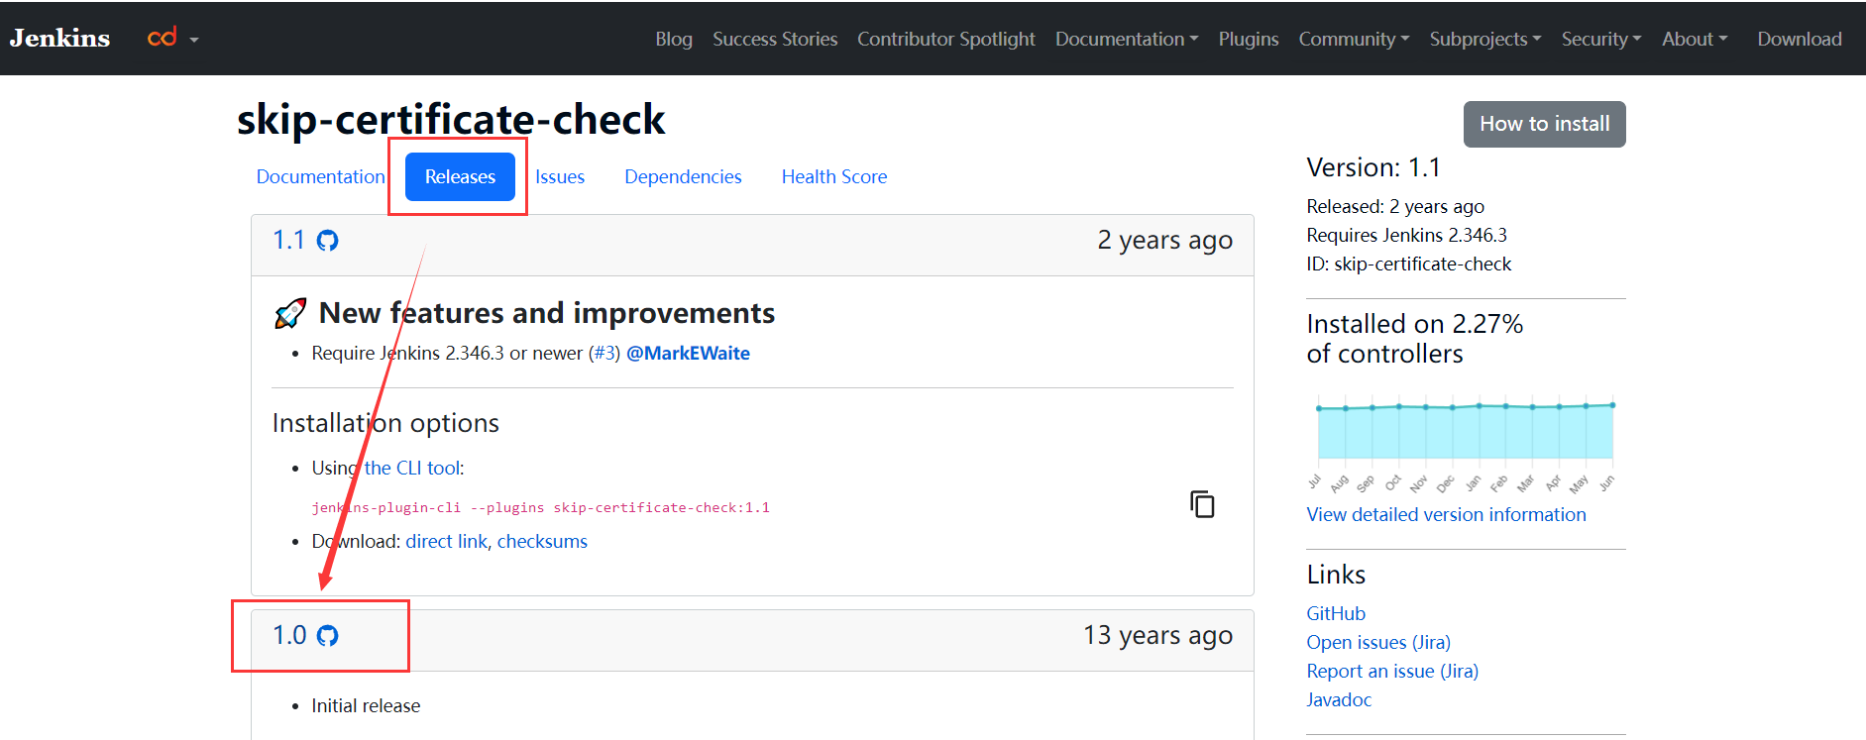Open the Plugins nav link
The height and width of the screenshot is (740, 1866).
[1249, 39]
